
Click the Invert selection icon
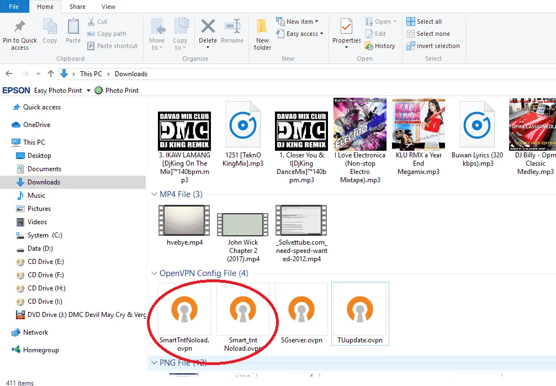tap(411, 46)
